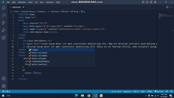Open PowerPoint from taskbar
Screen dimensions: 174x98
(101, 96)
